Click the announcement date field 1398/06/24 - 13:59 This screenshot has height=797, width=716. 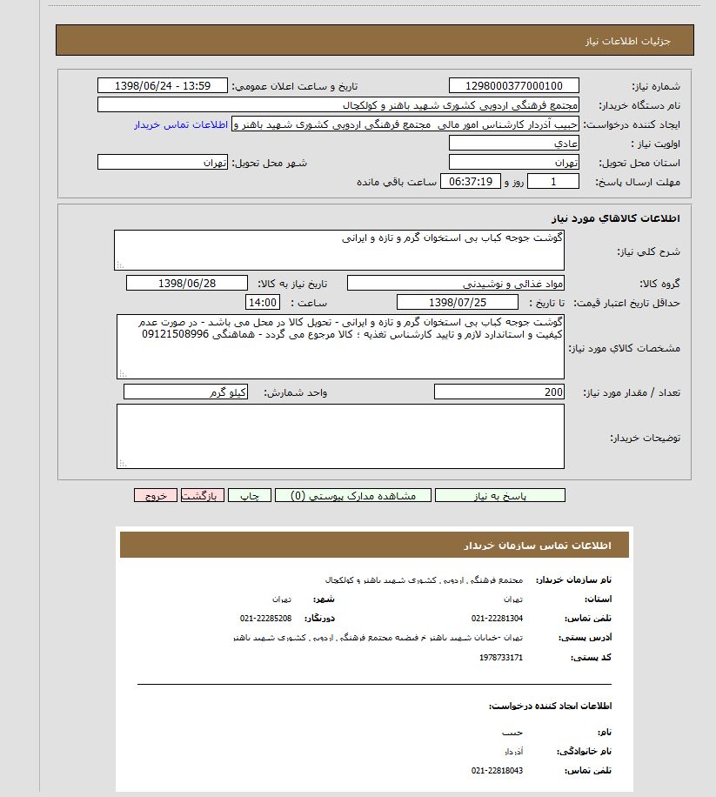(x=163, y=84)
